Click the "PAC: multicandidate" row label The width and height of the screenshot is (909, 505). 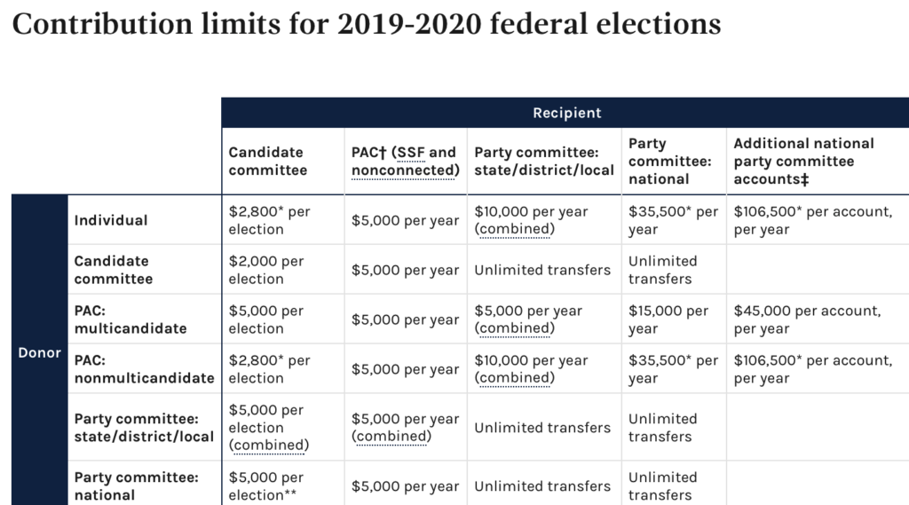tap(130, 320)
